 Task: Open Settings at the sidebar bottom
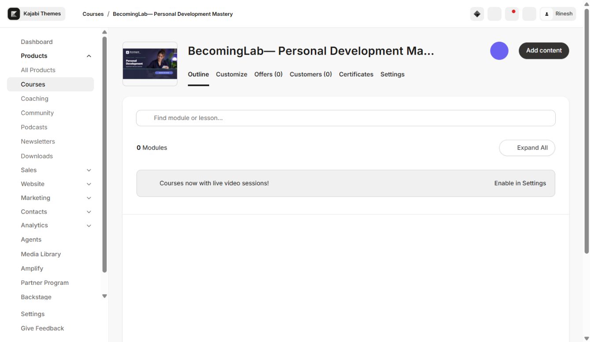point(33,314)
